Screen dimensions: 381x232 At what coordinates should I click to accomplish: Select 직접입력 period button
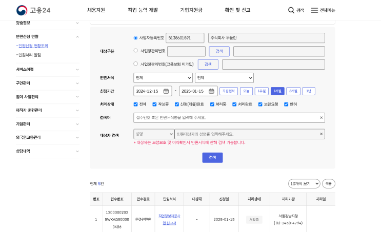click(x=229, y=91)
